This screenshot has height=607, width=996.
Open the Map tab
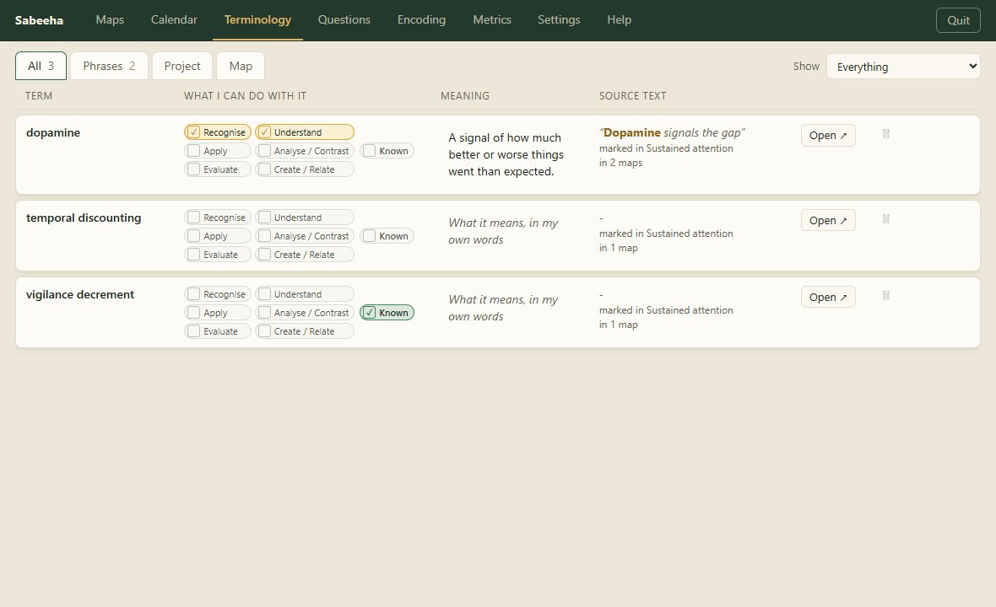[x=241, y=66]
